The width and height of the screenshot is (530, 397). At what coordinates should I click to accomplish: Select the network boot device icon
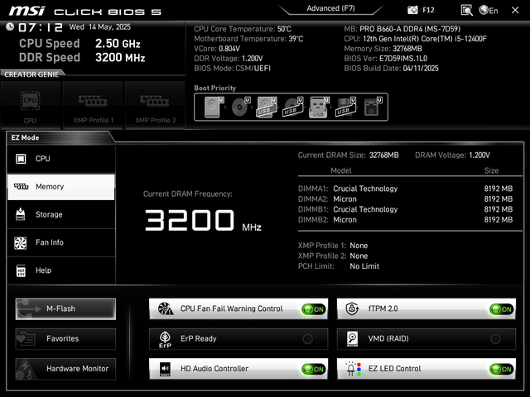[373, 107]
